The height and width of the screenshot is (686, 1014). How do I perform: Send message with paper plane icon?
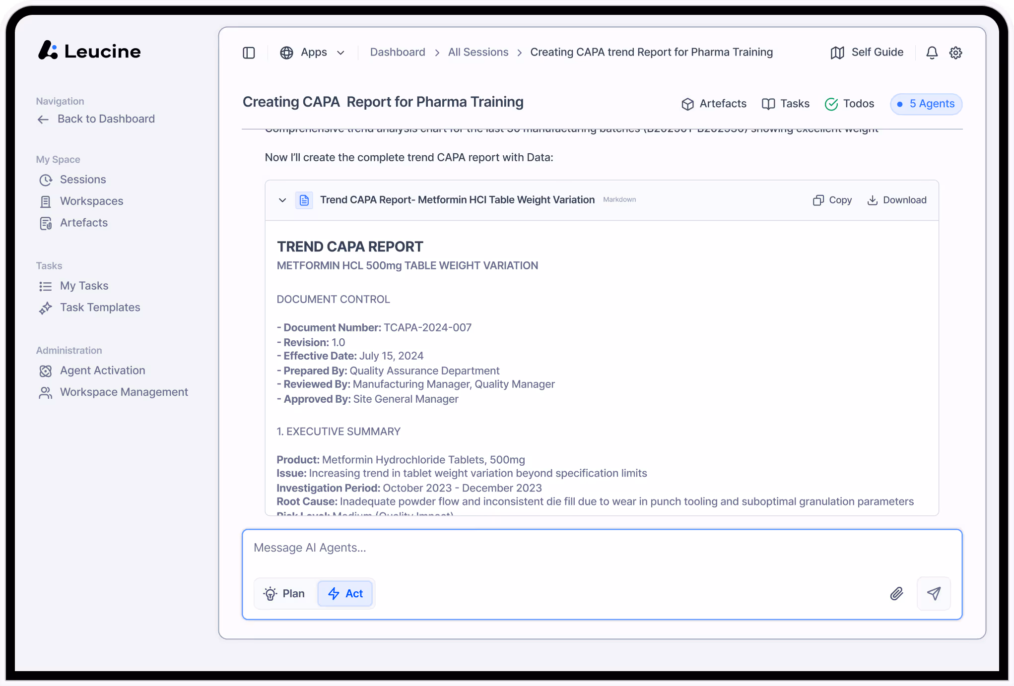point(934,593)
